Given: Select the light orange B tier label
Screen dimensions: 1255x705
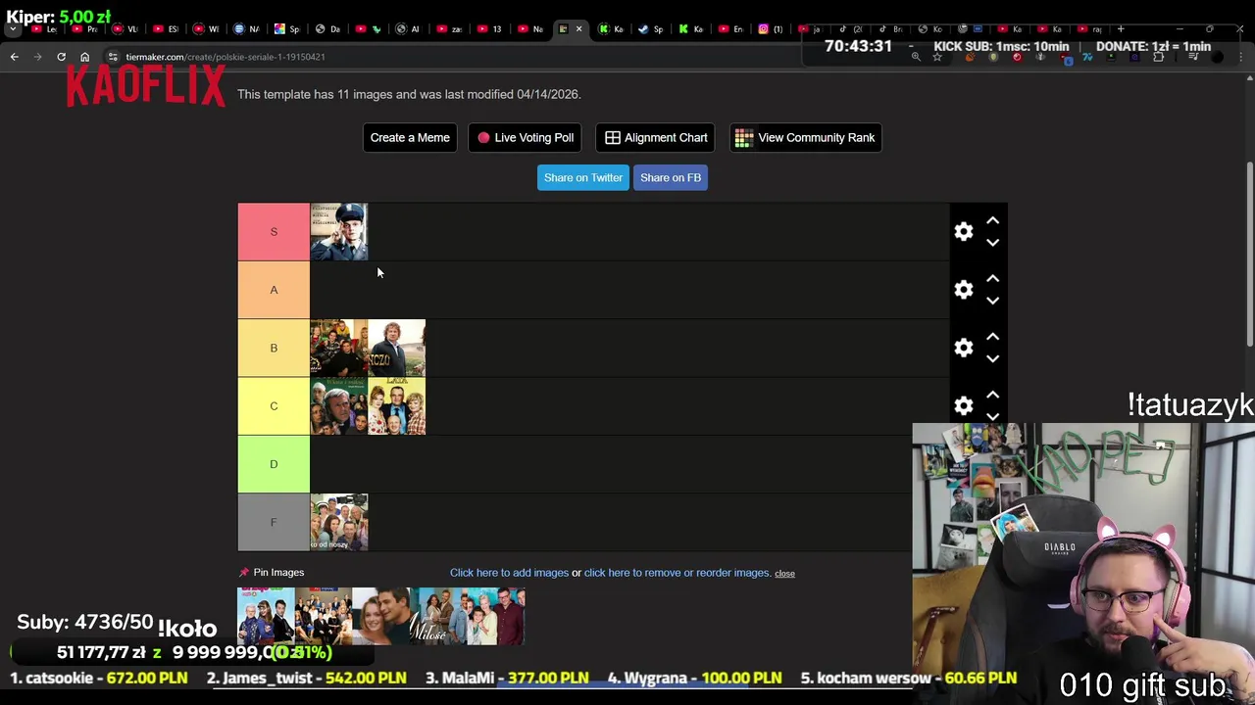Looking at the screenshot, I should tap(274, 348).
